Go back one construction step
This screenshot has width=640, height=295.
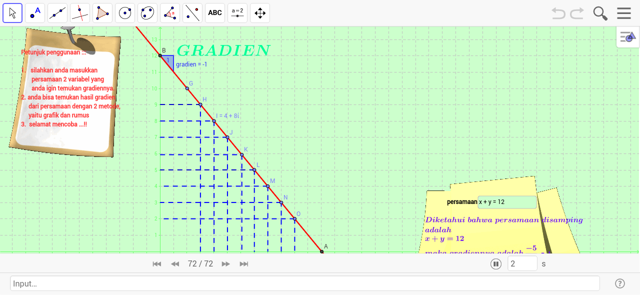tap(175, 264)
